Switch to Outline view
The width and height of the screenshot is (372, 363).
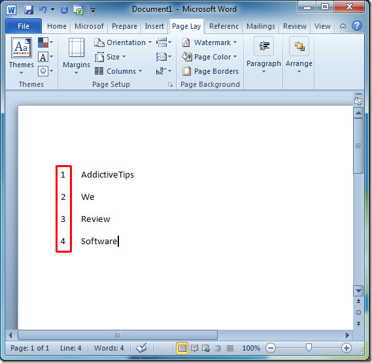click(218, 348)
